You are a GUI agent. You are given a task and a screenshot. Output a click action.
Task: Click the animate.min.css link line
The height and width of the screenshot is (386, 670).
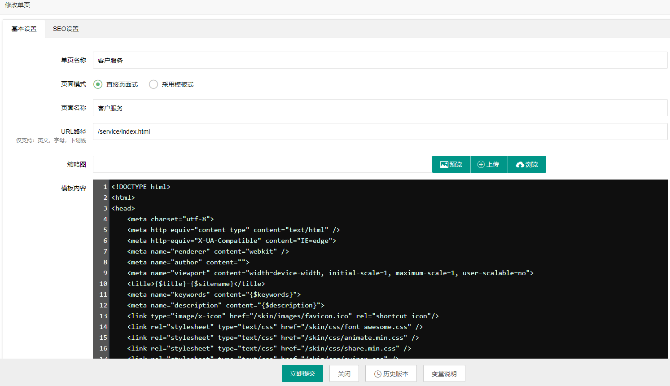click(x=273, y=338)
